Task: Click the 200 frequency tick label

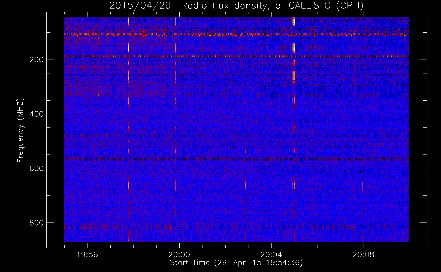Action: (x=36, y=60)
